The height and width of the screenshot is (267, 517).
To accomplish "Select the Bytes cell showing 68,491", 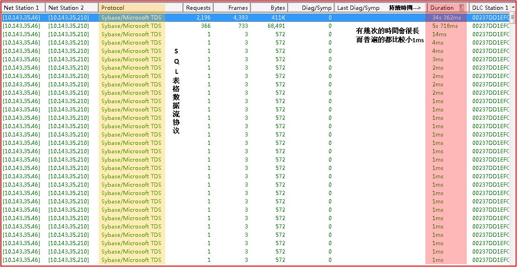I will tap(276, 26).
